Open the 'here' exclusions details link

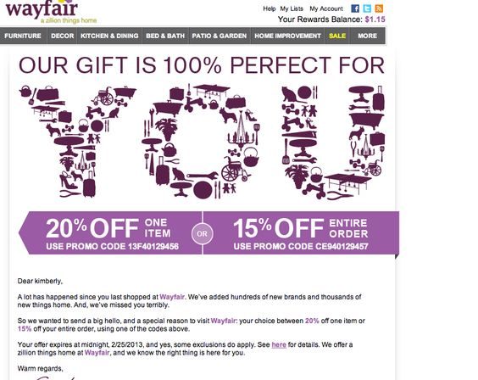pos(279,344)
